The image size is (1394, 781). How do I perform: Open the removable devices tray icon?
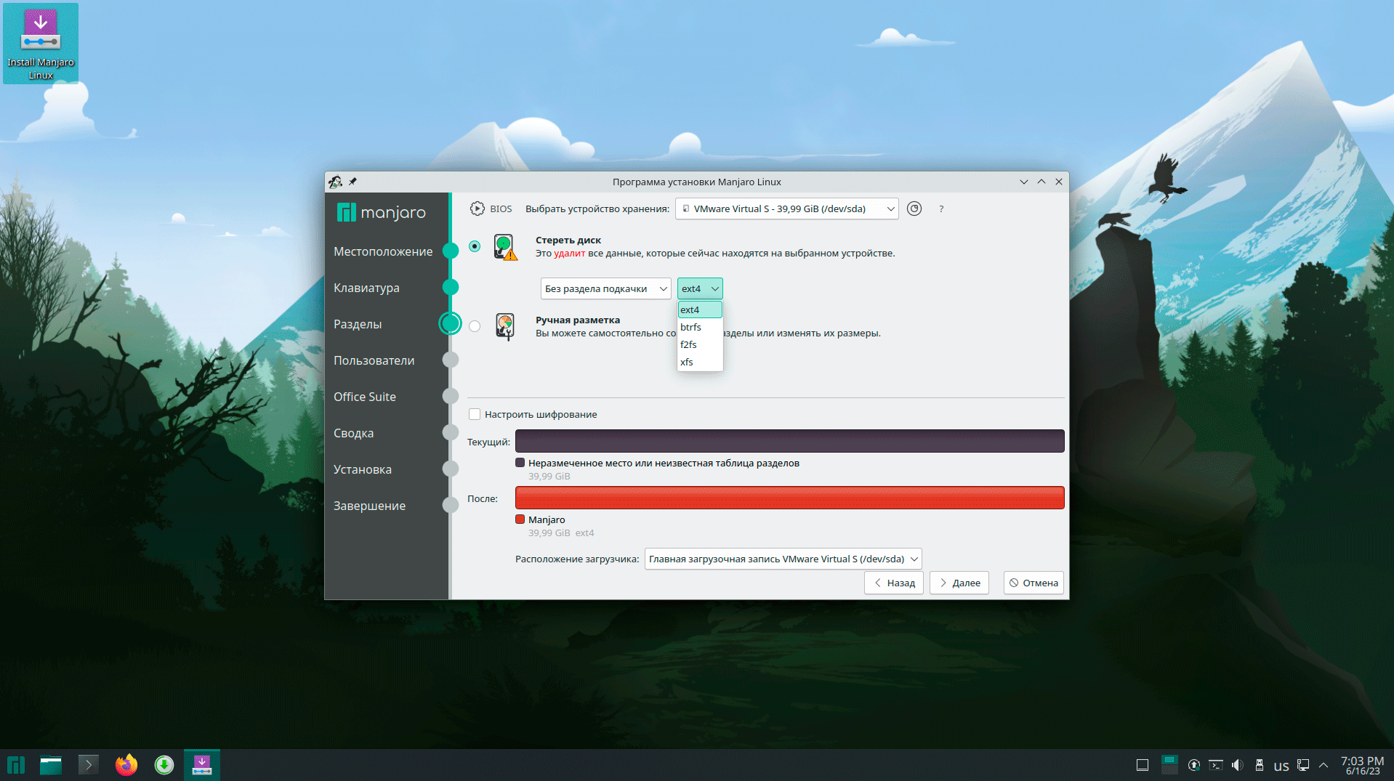(x=1260, y=765)
